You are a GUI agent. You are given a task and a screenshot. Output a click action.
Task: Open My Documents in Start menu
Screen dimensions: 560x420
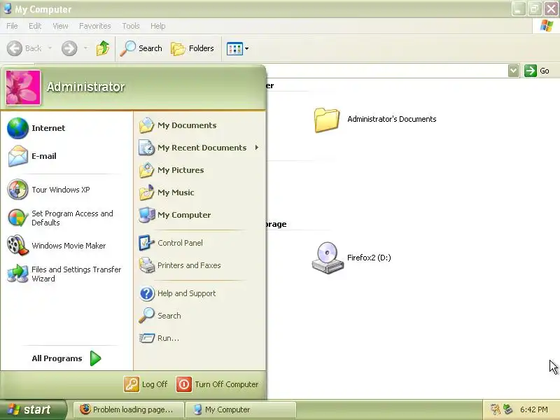199,125
